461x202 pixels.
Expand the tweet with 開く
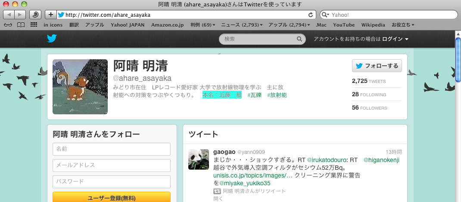click(218, 199)
